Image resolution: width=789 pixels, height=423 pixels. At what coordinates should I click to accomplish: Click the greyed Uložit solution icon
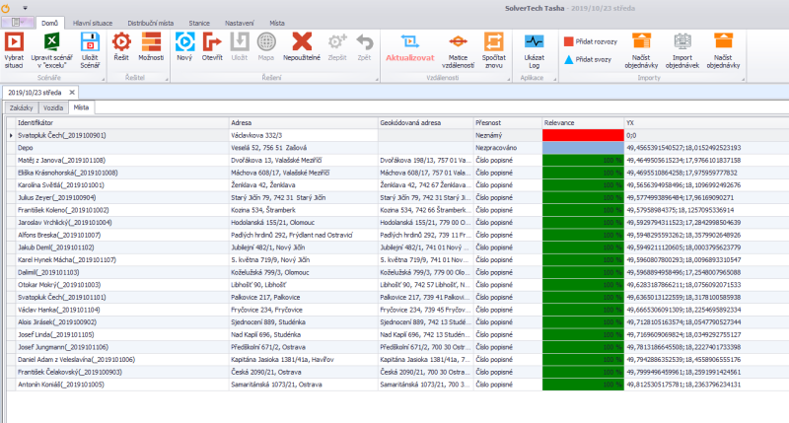(x=240, y=42)
